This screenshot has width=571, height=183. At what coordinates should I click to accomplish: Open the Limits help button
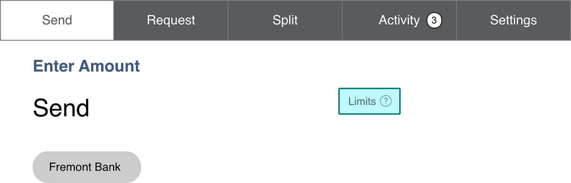pos(369,101)
